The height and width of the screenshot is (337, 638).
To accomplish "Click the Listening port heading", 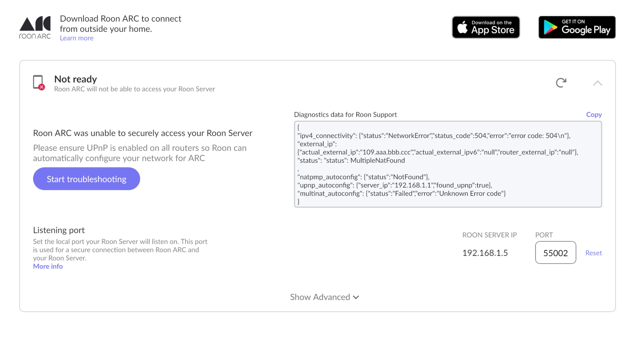I will click(59, 230).
